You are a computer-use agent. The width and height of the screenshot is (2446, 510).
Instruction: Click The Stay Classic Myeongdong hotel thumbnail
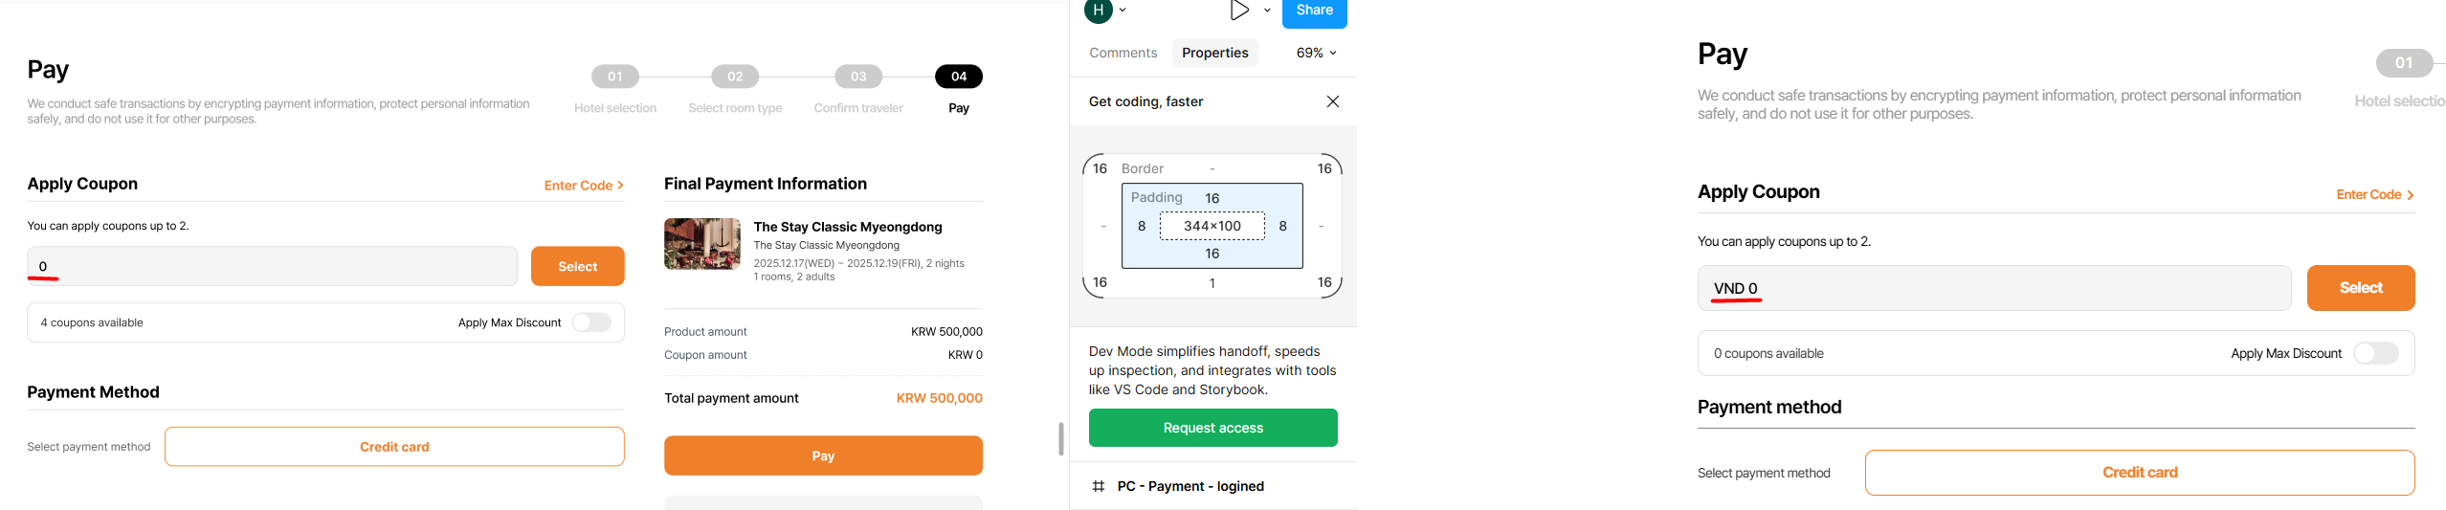click(x=702, y=244)
